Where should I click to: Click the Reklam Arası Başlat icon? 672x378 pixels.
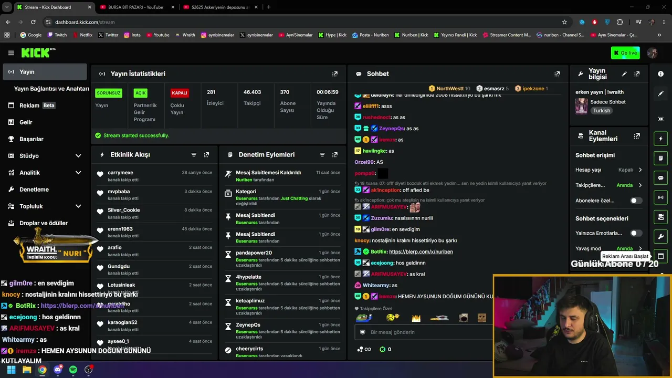pyautogui.click(x=661, y=256)
